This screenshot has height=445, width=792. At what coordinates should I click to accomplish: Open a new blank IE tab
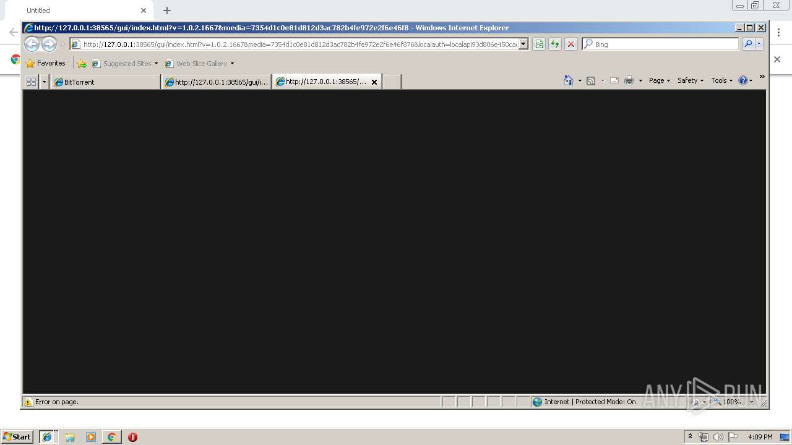[392, 82]
